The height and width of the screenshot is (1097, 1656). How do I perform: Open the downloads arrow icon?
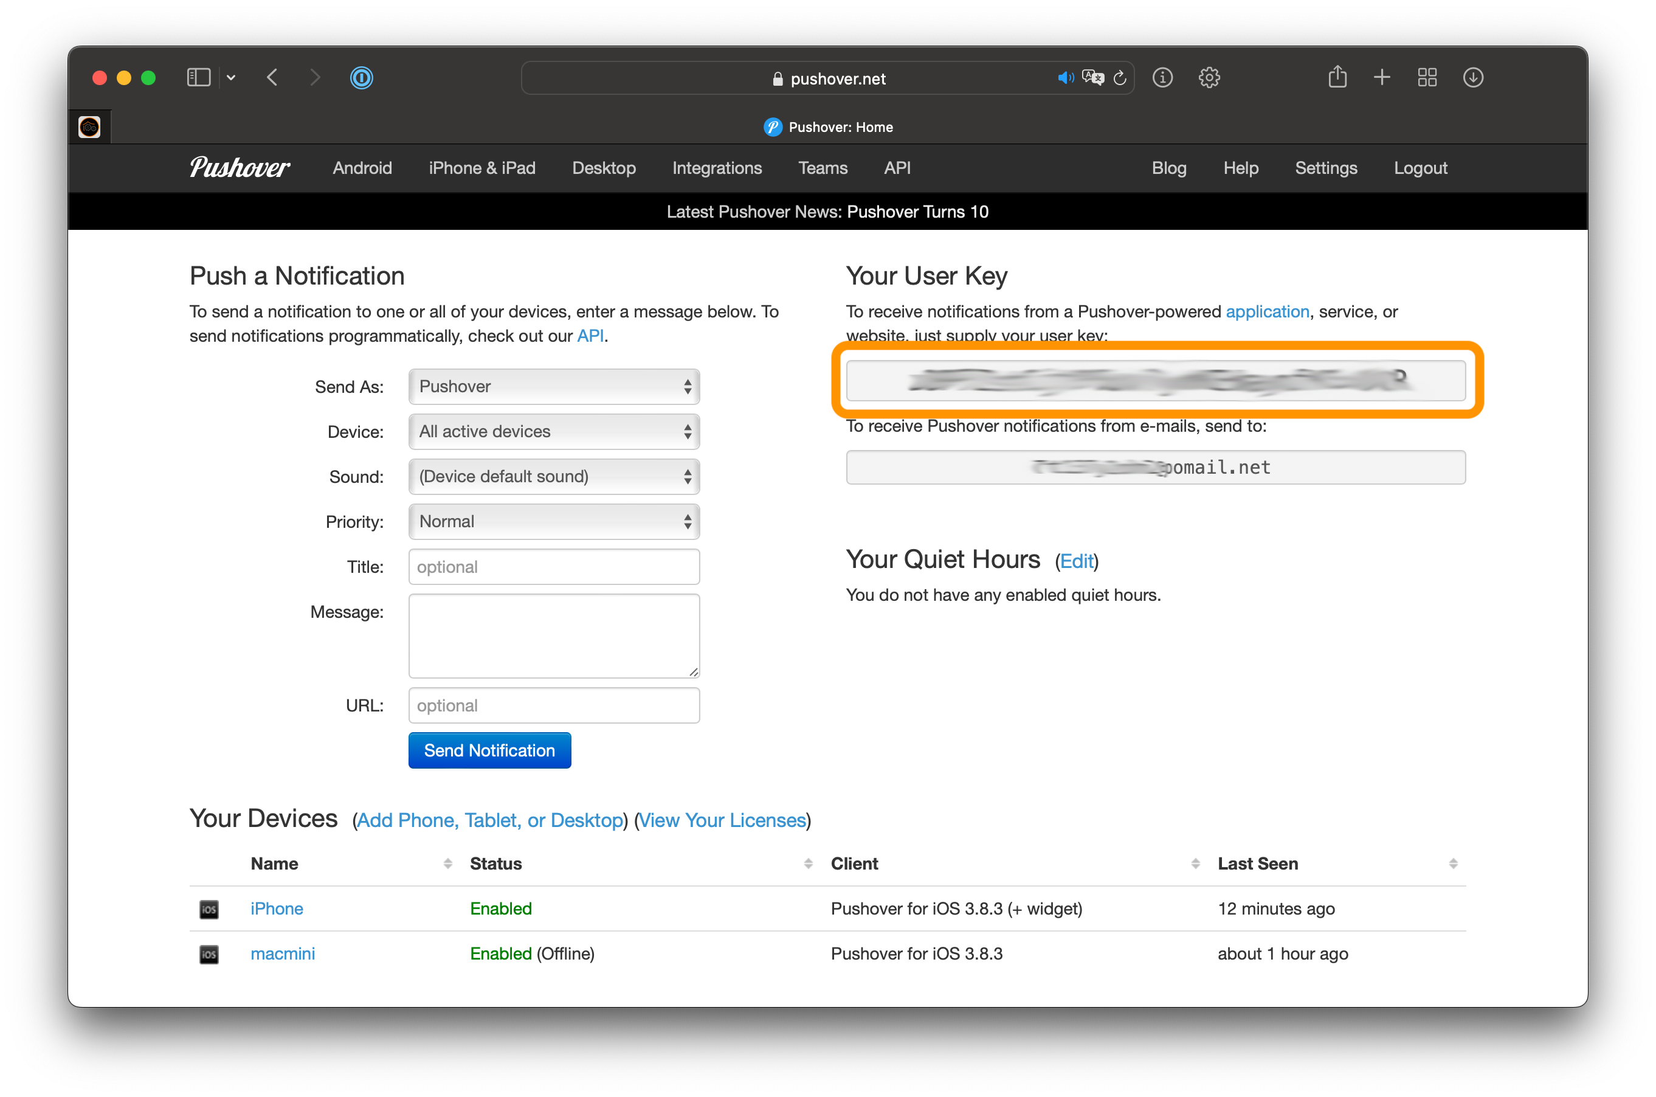[x=1473, y=78]
